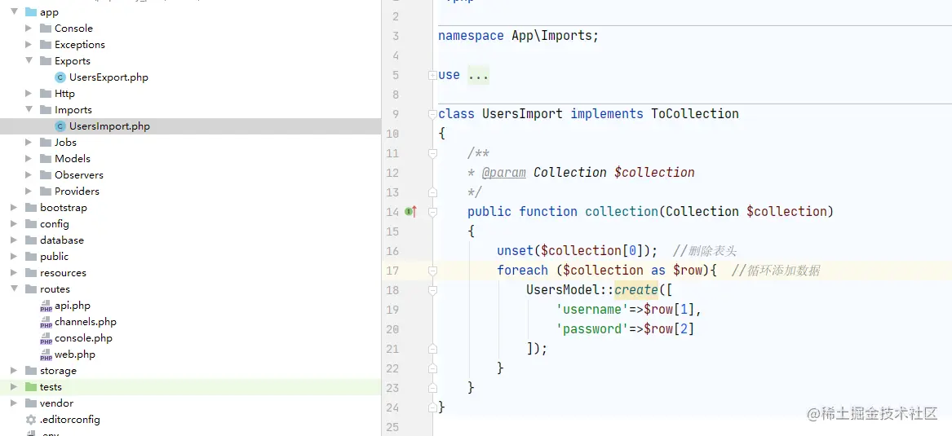This screenshot has width=952, height=436.
Task: Click the create method call
Action: (636, 290)
